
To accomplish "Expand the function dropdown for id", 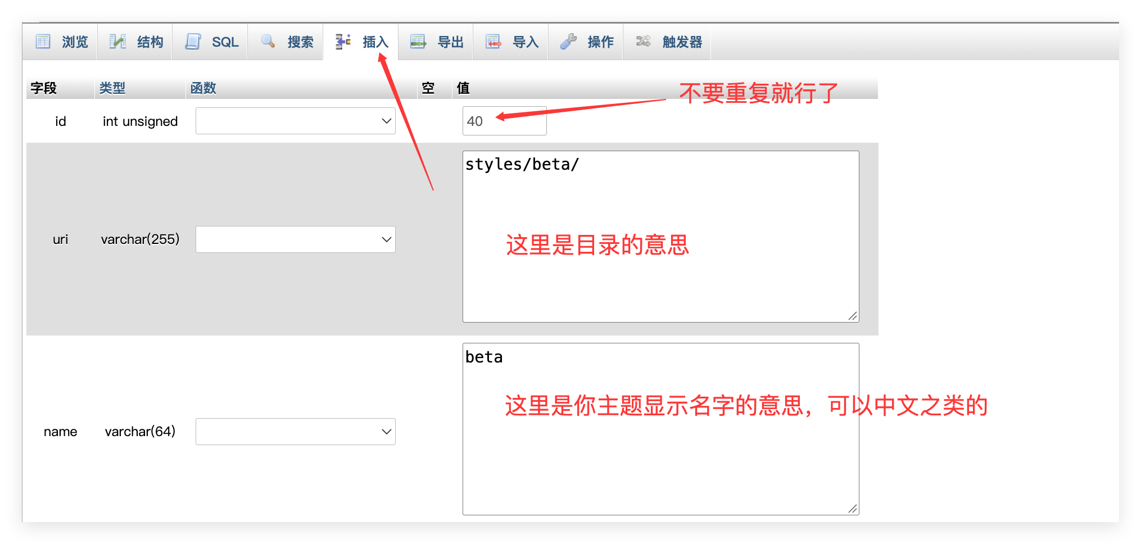I will (x=296, y=121).
